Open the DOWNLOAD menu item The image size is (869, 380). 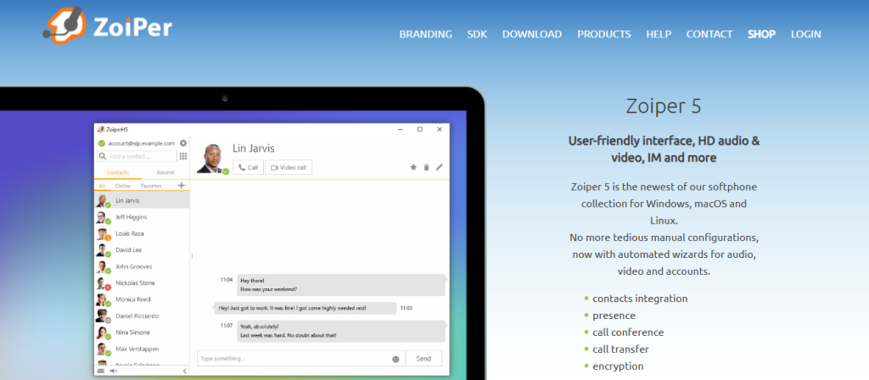click(531, 35)
